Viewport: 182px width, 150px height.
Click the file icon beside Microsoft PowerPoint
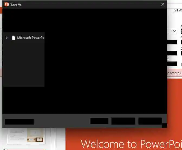(x=14, y=38)
